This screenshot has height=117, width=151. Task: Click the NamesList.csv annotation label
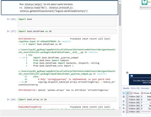[145, 8]
